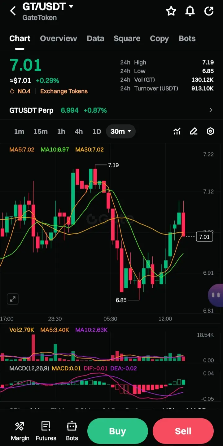Tap the 7.01 current price tag on axis
Image resolution: width=223 pixels, height=446 pixels.
tap(204, 237)
